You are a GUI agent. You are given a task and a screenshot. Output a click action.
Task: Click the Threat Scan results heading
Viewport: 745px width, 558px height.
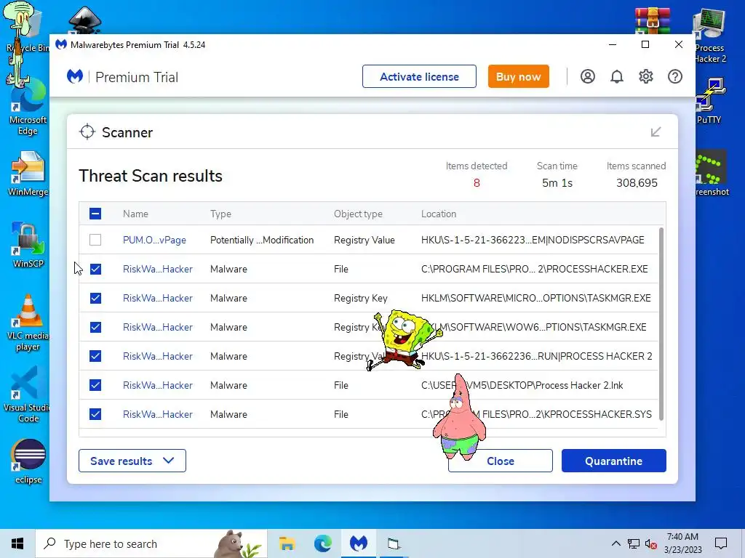pyautogui.click(x=151, y=176)
